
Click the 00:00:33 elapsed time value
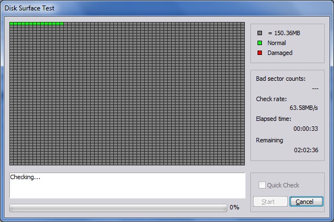click(x=306, y=129)
